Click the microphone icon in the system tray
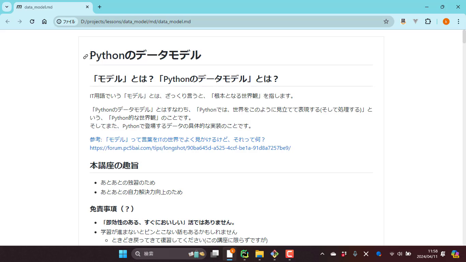The image size is (466, 262). (355, 254)
